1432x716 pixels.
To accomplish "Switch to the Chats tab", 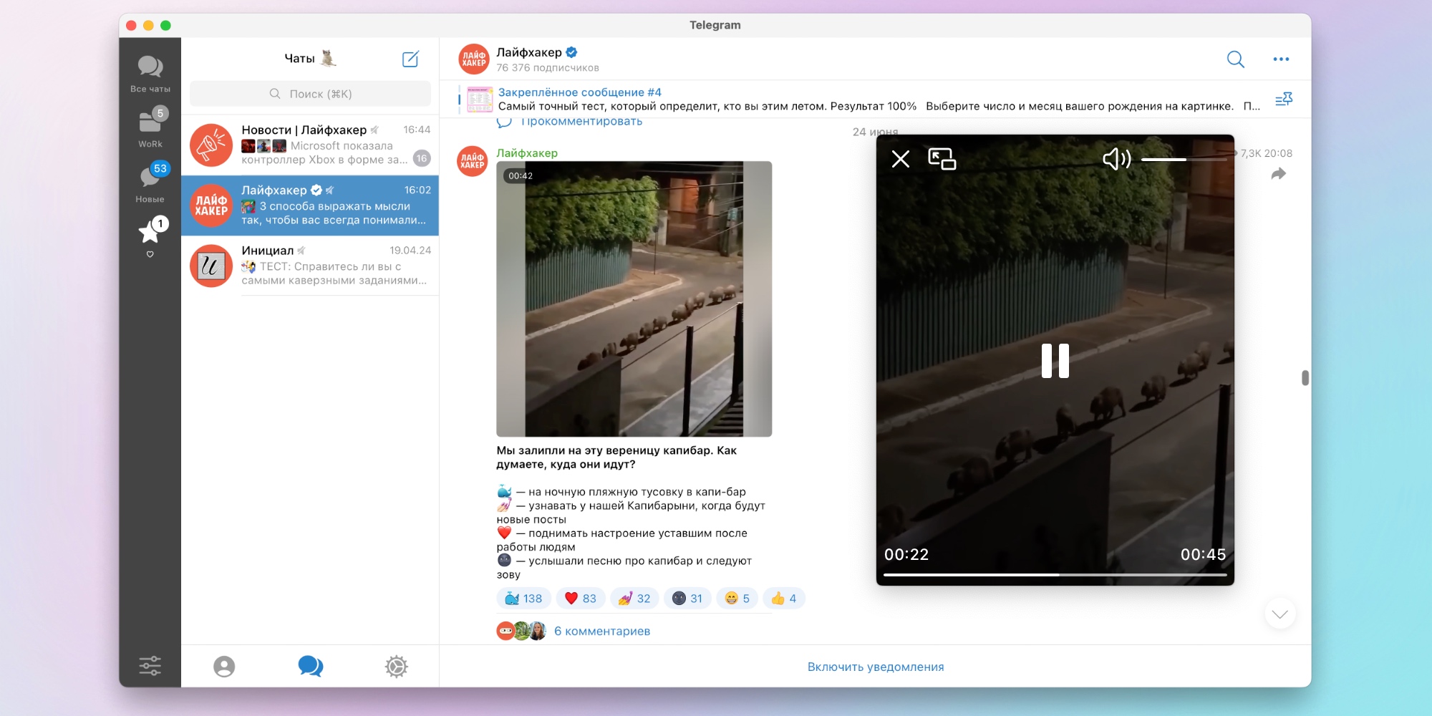I will tap(310, 667).
